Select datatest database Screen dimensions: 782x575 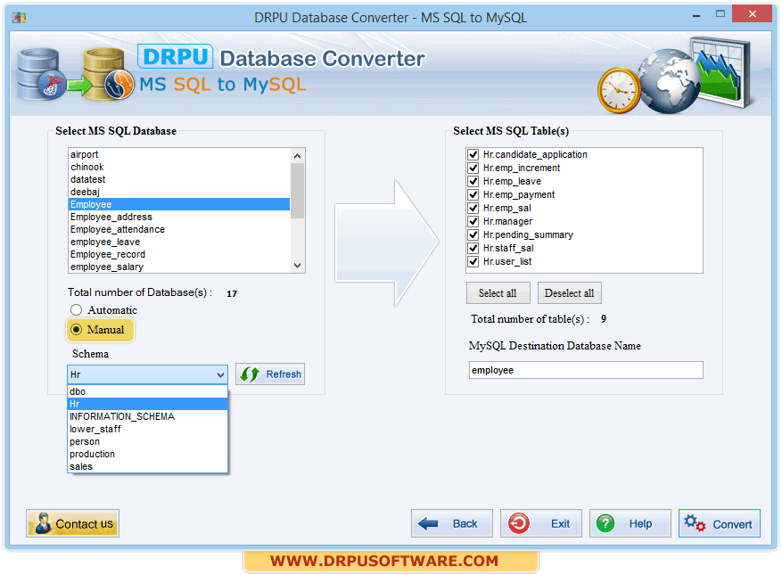pyautogui.click(x=179, y=179)
